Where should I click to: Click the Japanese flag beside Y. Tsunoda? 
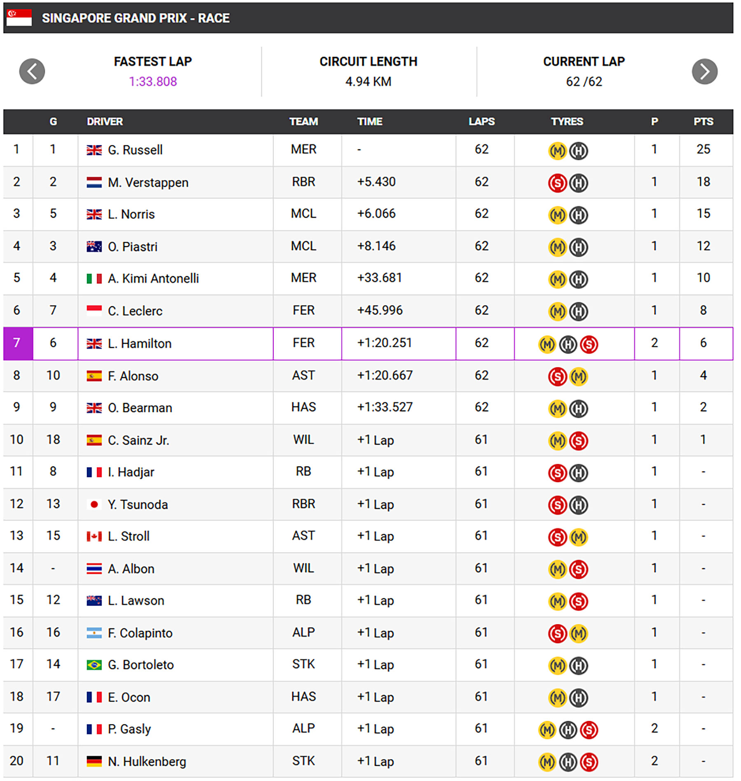pyautogui.click(x=94, y=505)
